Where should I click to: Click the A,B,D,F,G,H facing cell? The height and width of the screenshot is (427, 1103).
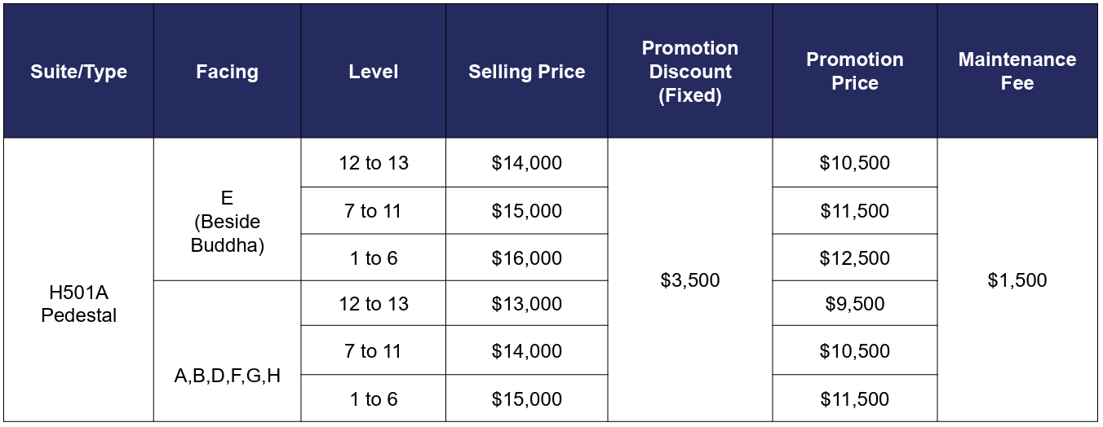(x=227, y=351)
